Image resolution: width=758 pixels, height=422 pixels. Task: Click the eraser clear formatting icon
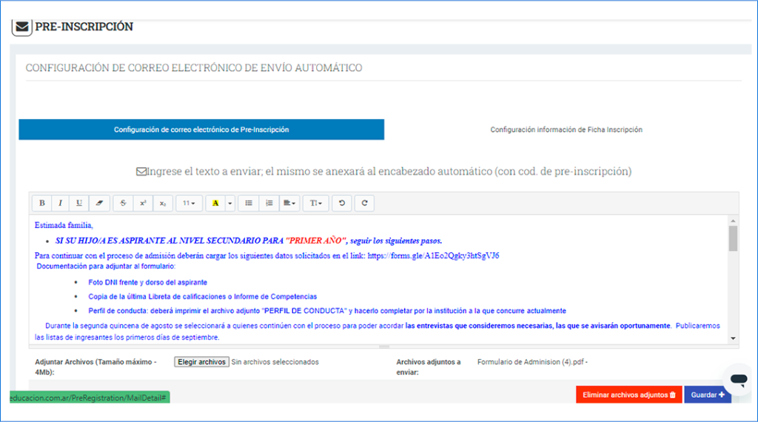99,203
